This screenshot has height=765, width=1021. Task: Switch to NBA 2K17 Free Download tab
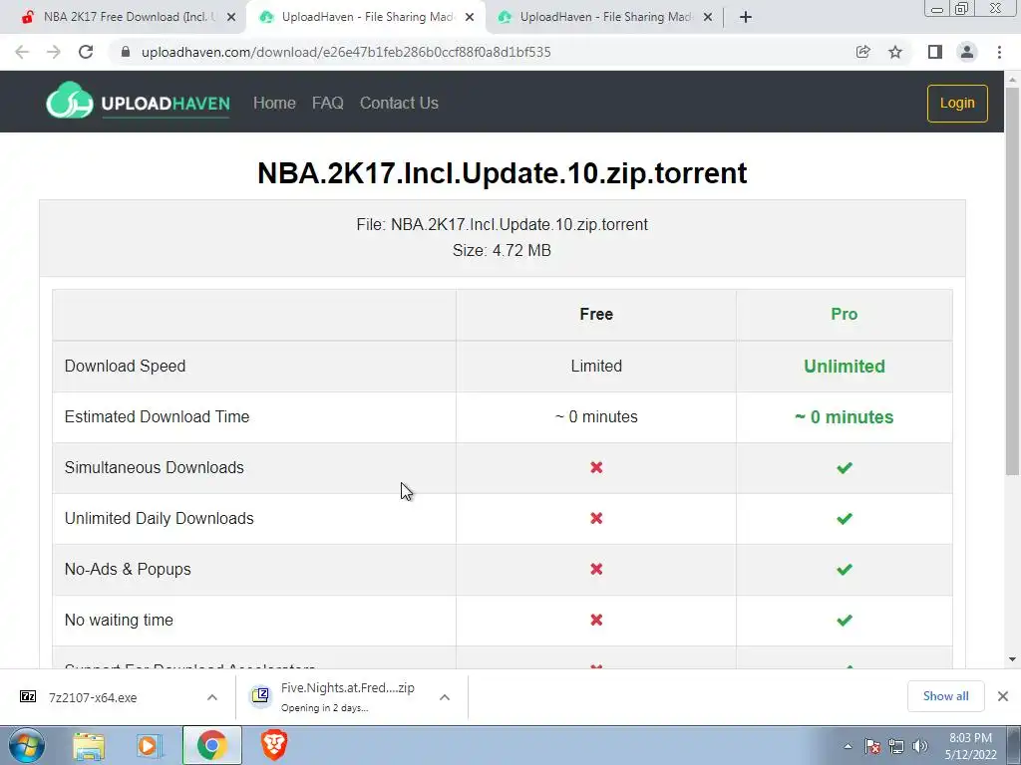pyautogui.click(x=124, y=17)
